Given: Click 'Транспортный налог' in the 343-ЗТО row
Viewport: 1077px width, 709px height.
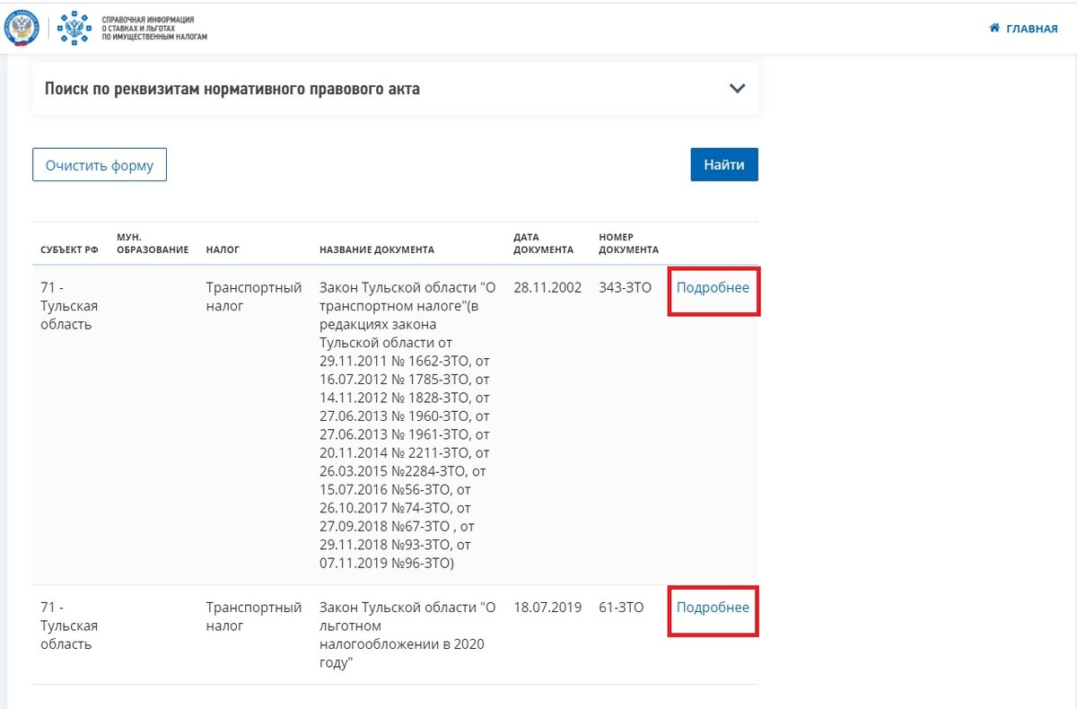Looking at the screenshot, I should point(254,297).
